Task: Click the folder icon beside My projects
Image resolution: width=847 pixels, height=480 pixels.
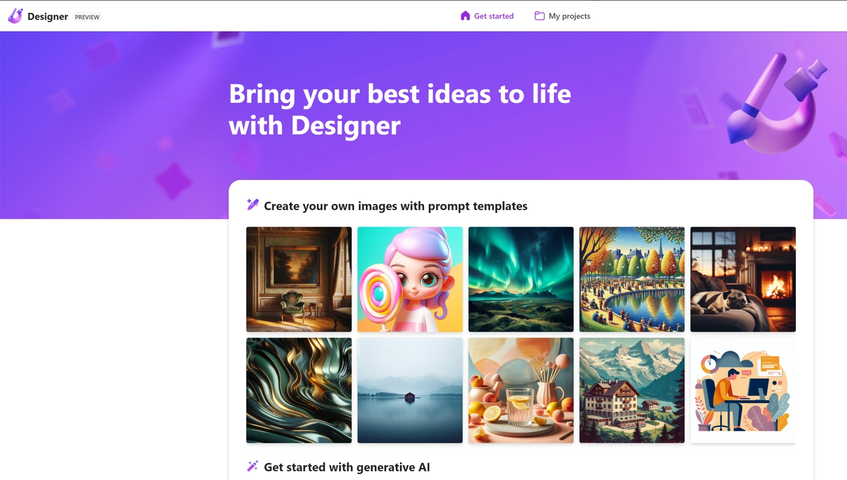Action: coord(539,16)
